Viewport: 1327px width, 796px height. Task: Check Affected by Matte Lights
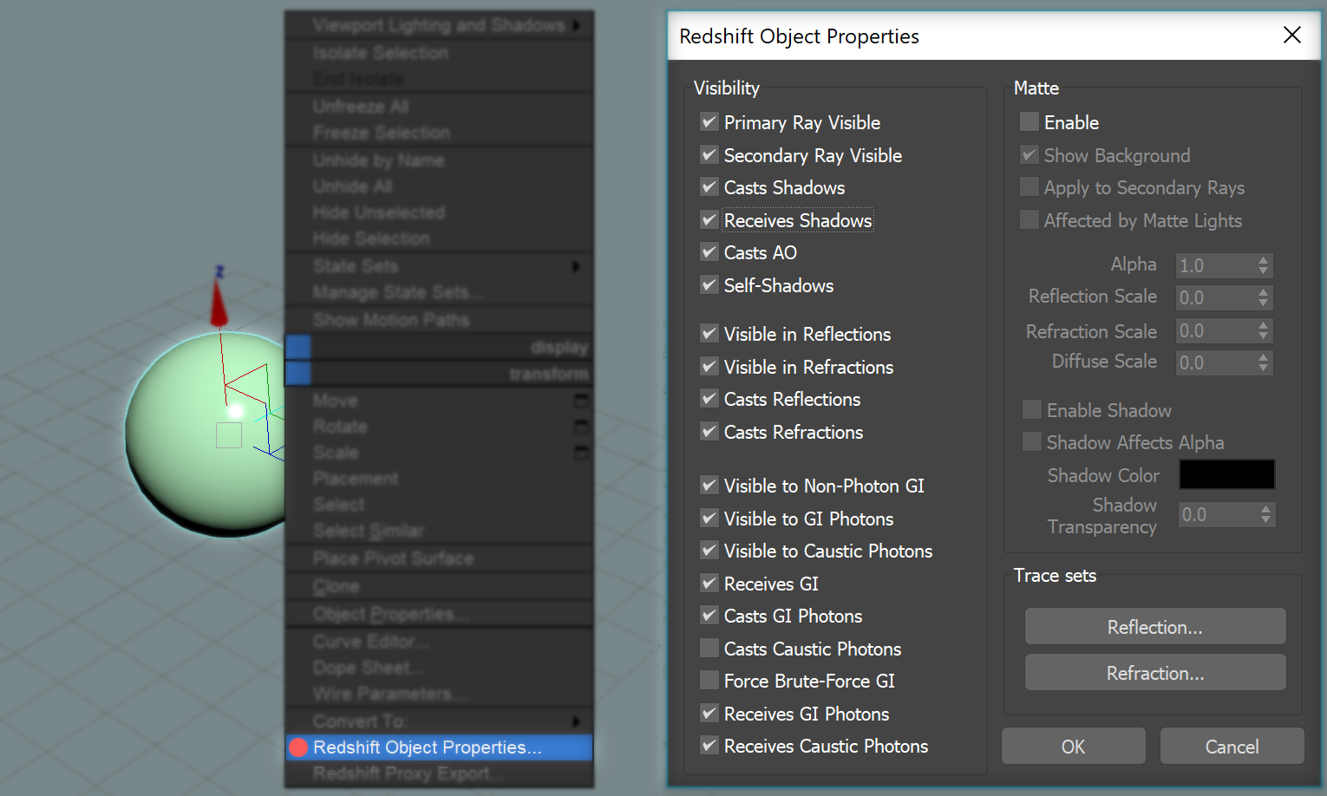point(1030,220)
